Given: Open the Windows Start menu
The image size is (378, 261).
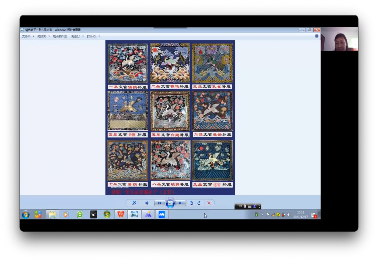Looking at the screenshot, I should pyautogui.click(x=26, y=214).
